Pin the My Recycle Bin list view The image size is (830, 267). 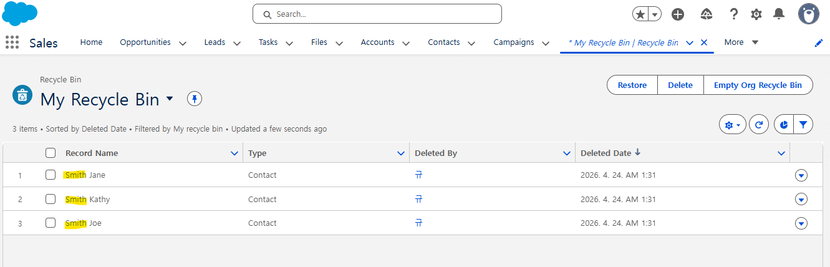(195, 99)
